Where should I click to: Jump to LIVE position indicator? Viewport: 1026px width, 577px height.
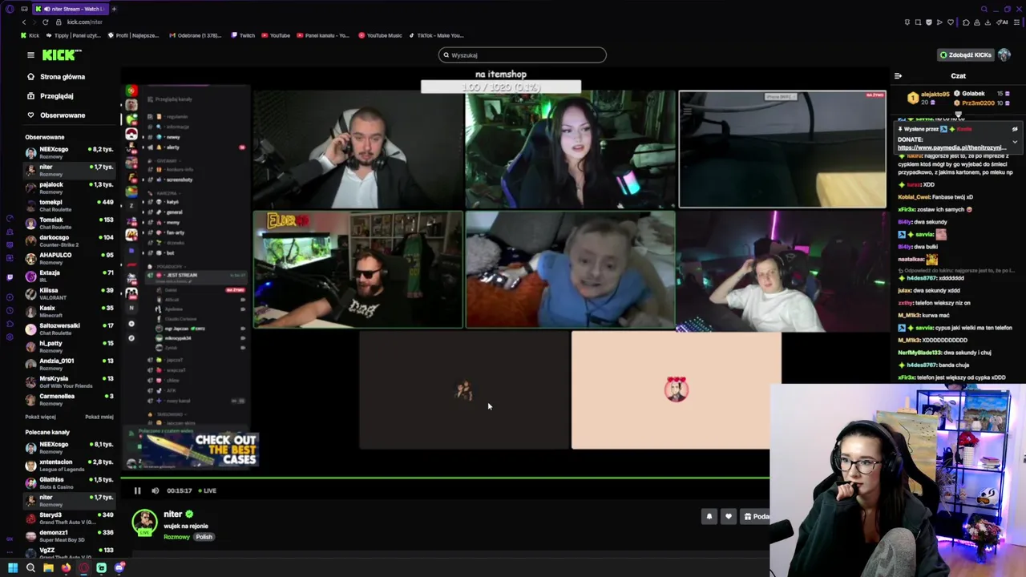click(x=207, y=490)
